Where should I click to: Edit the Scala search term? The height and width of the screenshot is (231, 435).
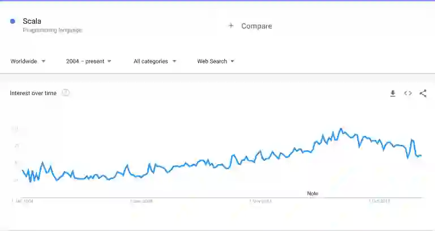(x=32, y=21)
